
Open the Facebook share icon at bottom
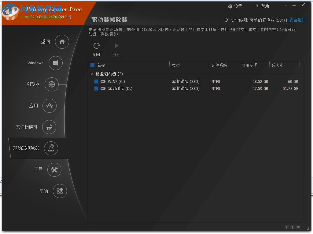[293, 227]
